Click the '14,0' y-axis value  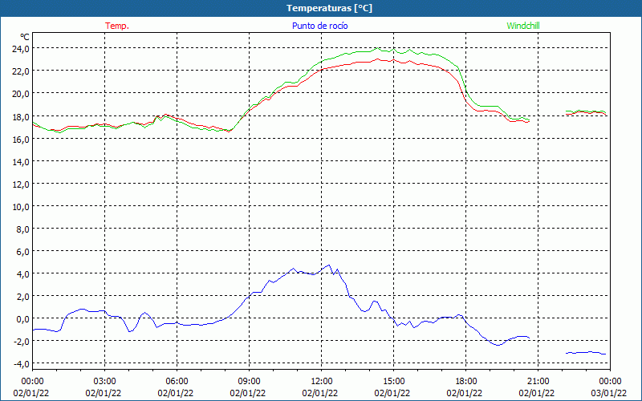pyautogui.click(x=21, y=162)
